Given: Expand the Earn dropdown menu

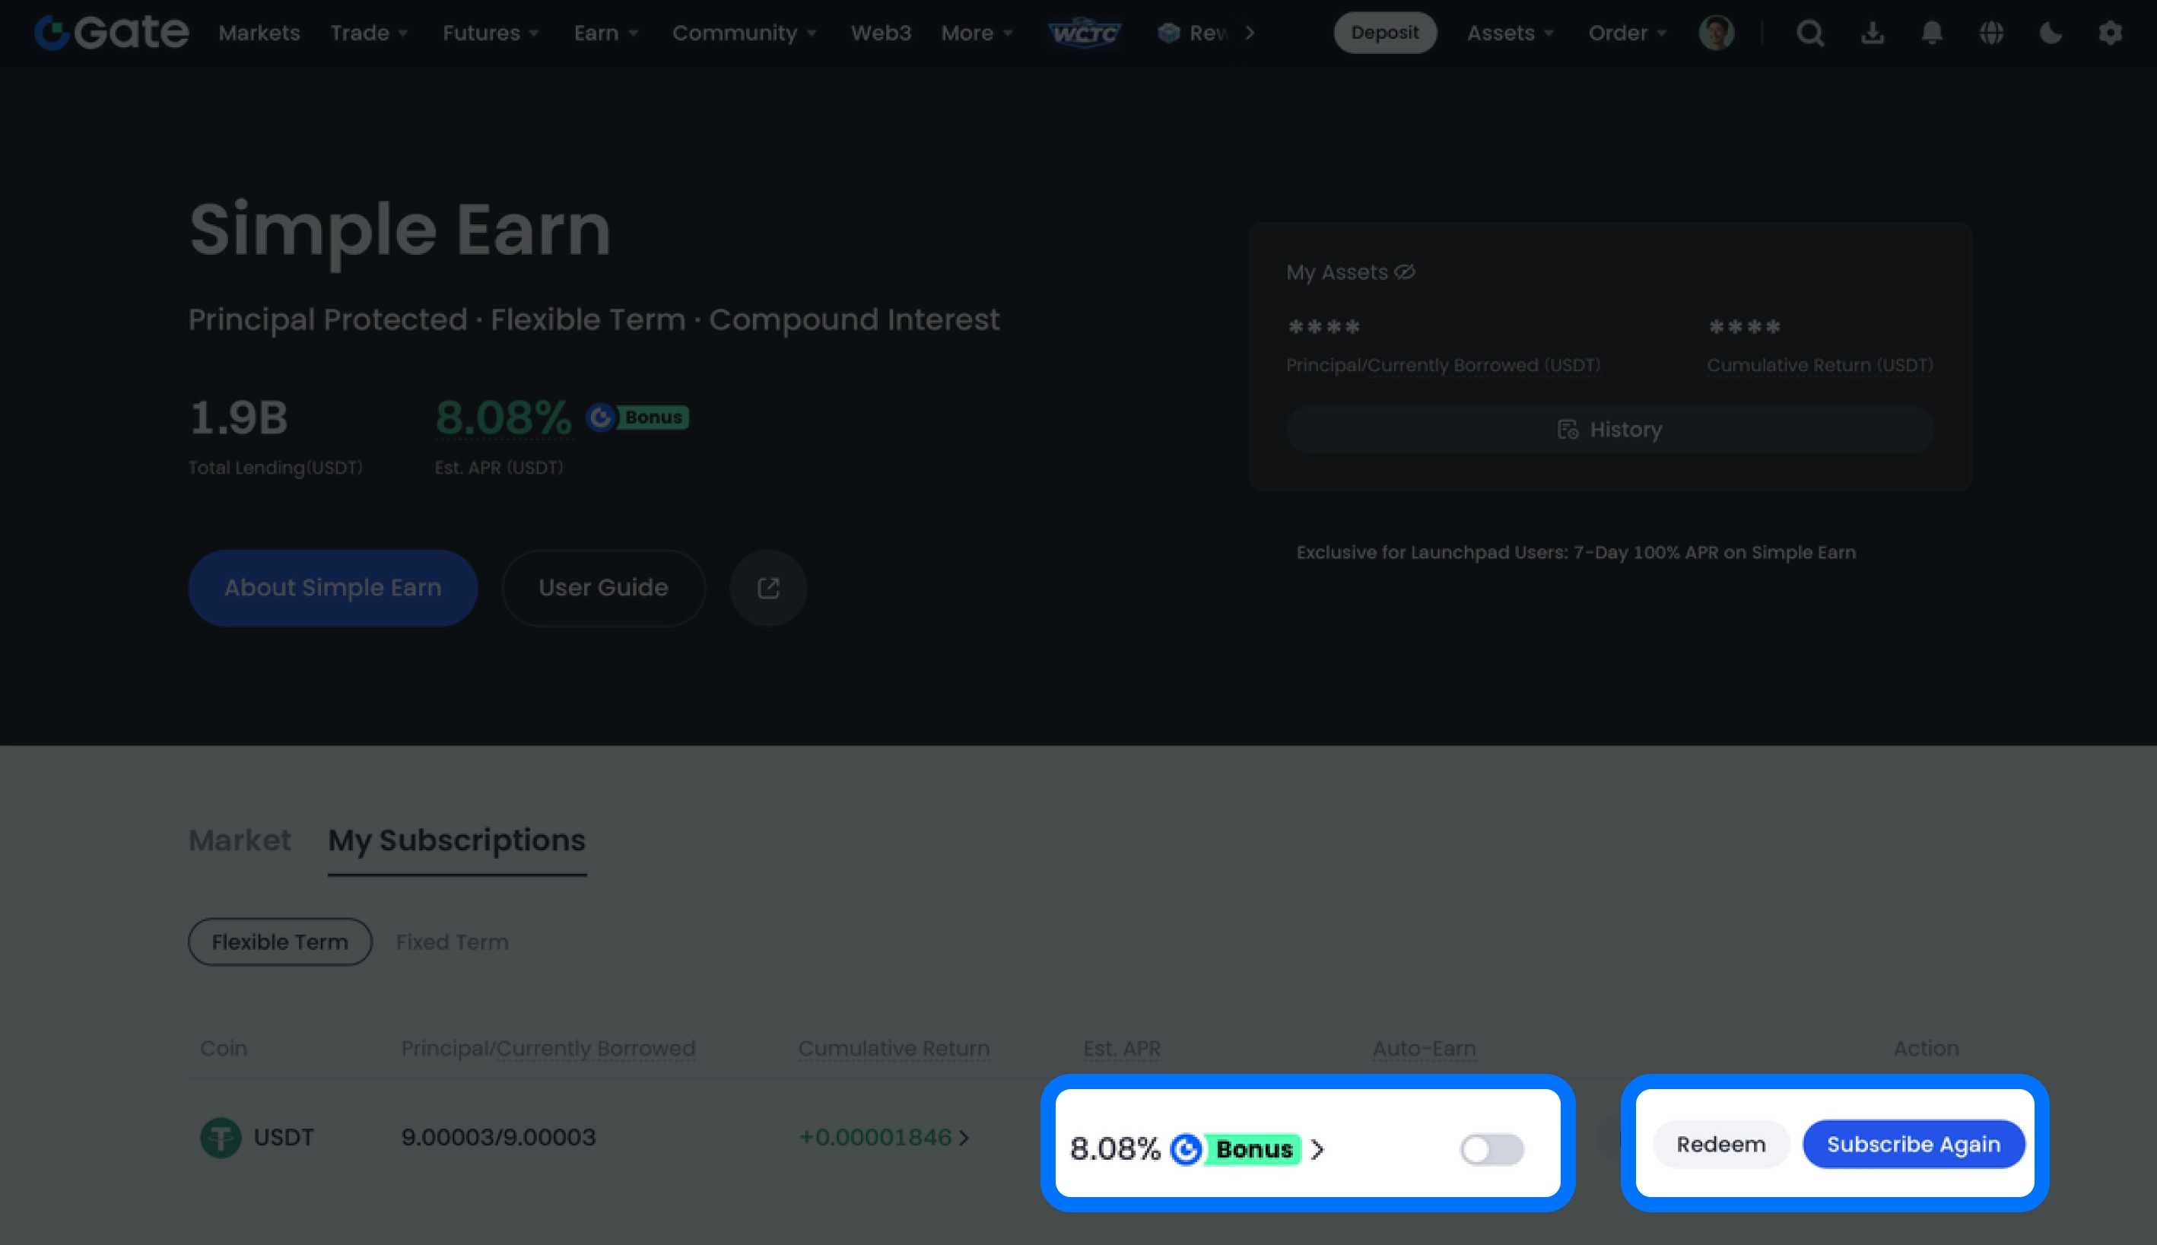Looking at the screenshot, I should pyautogui.click(x=605, y=33).
